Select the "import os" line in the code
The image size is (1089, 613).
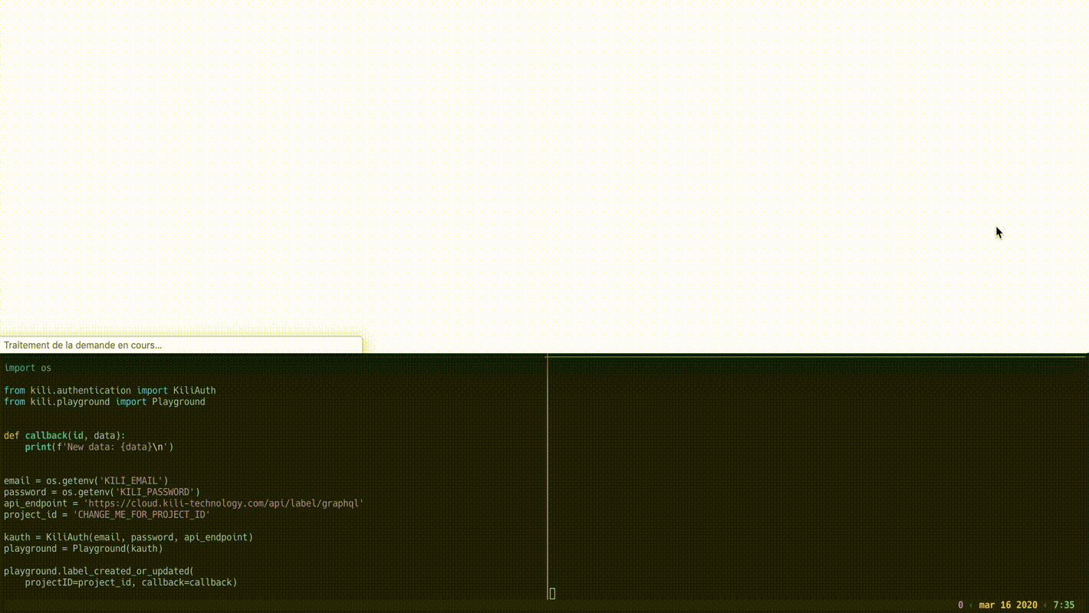[x=27, y=368]
